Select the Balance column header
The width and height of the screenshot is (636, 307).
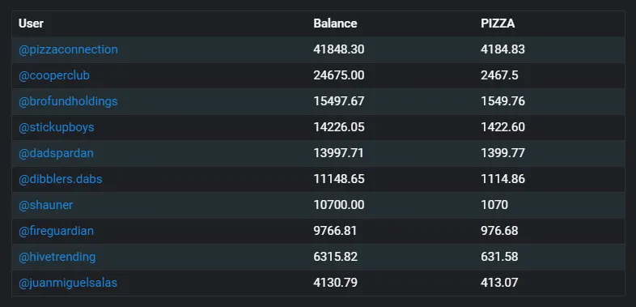pos(335,23)
